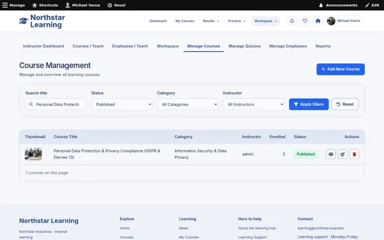This screenshot has width=384, height=240.
Task: Switch to Employees I Teach tab
Action: (x=130, y=46)
